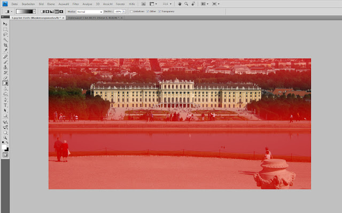Select the Hand tool in toolbox
Screen dimensions: 342x213
click(x=5, y=133)
